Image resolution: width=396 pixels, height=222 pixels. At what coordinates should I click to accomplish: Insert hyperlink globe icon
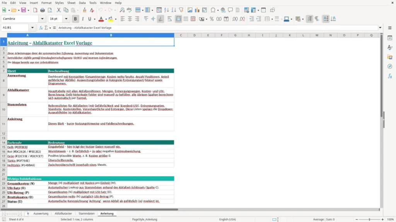pos(223,10)
